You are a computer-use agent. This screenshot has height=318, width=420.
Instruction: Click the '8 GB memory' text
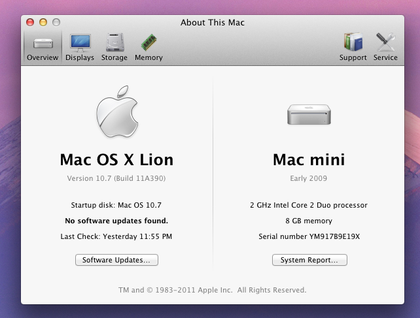309,221
